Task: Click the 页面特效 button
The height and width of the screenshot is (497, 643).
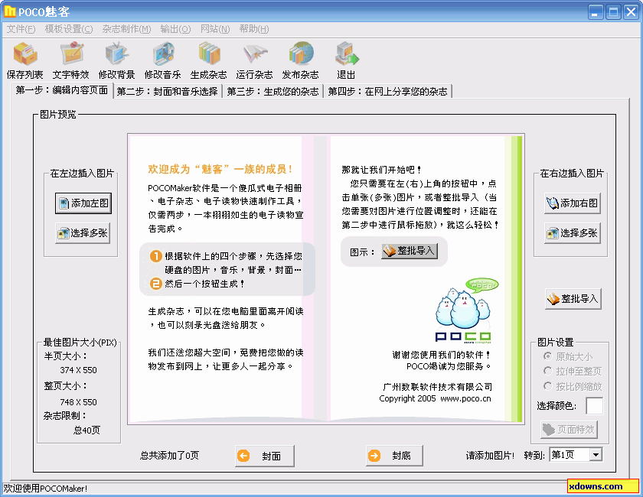Action: pos(570,430)
